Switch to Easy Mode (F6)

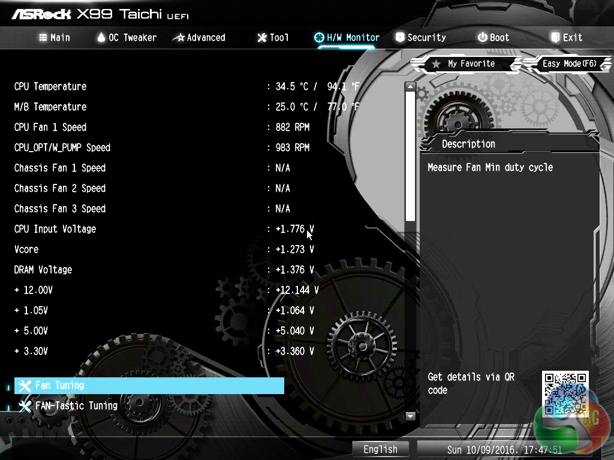click(x=568, y=63)
